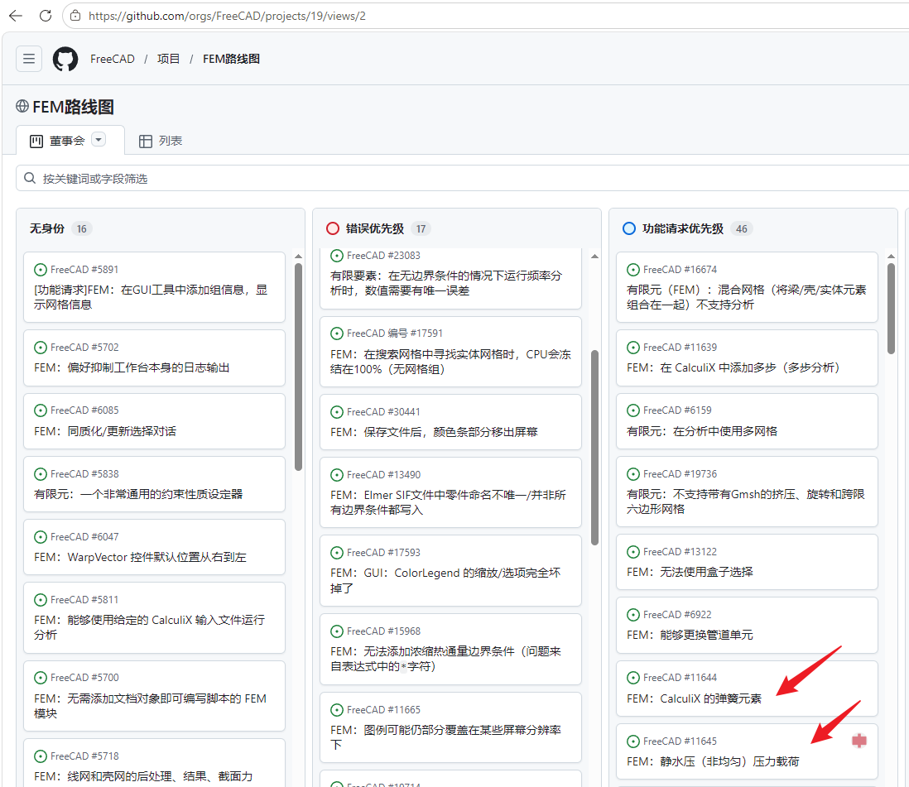Click open-issue icon of FreeCAD #6085
The height and width of the screenshot is (787, 909).
click(x=41, y=410)
